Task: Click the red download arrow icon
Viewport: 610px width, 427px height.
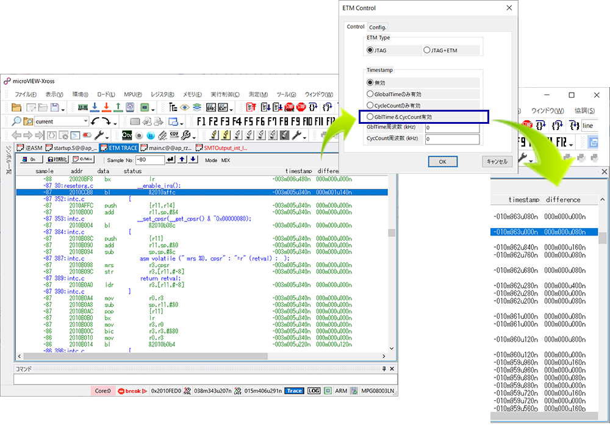Action: tap(106, 107)
